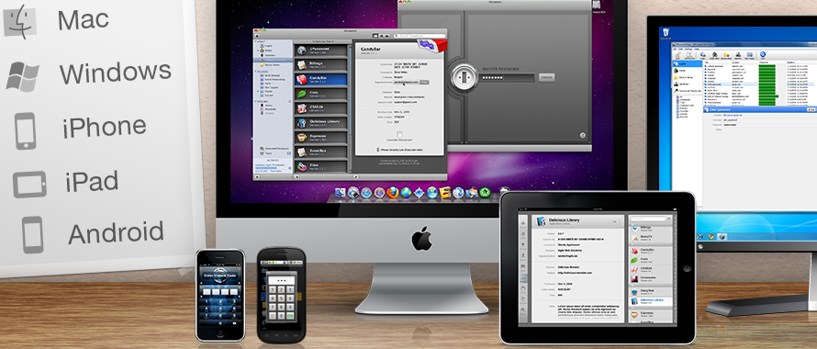Open the 1Password icon in the Windows taskbar

723,236
